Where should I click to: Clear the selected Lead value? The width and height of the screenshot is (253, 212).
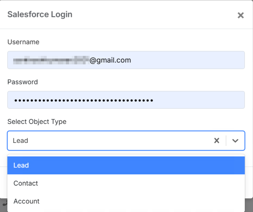pos(217,141)
